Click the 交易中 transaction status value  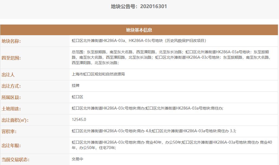pos(77,159)
